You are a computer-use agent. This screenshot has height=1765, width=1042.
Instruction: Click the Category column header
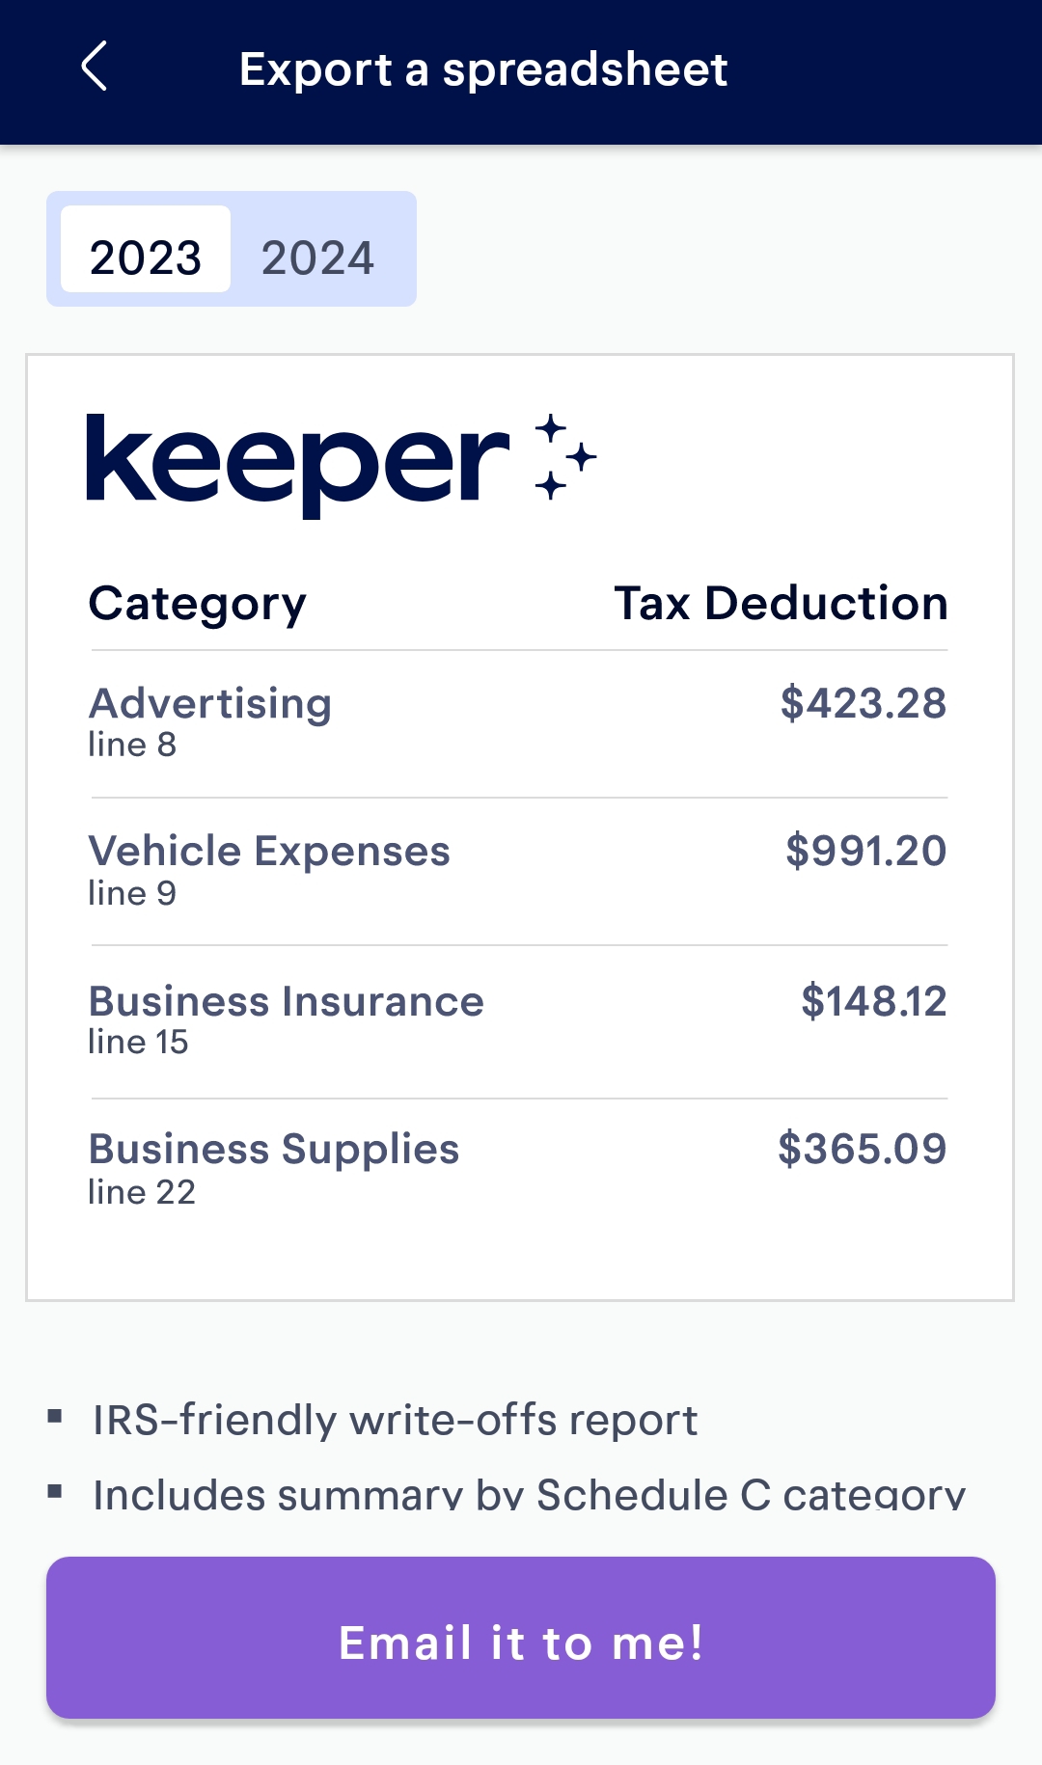click(196, 604)
